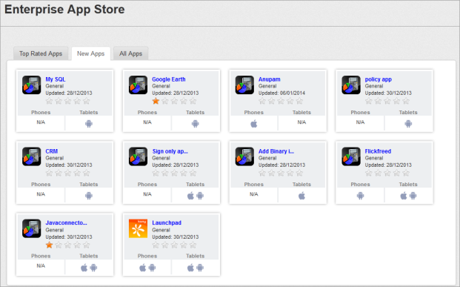This screenshot has width=460, height=287.
Task: Switch to the Top Rated Apps tab
Action: pos(41,53)
